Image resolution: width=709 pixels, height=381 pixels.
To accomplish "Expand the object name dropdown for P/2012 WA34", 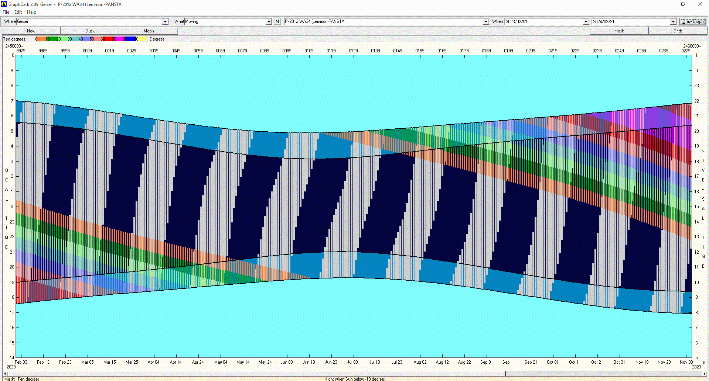I will coord(486,22).
